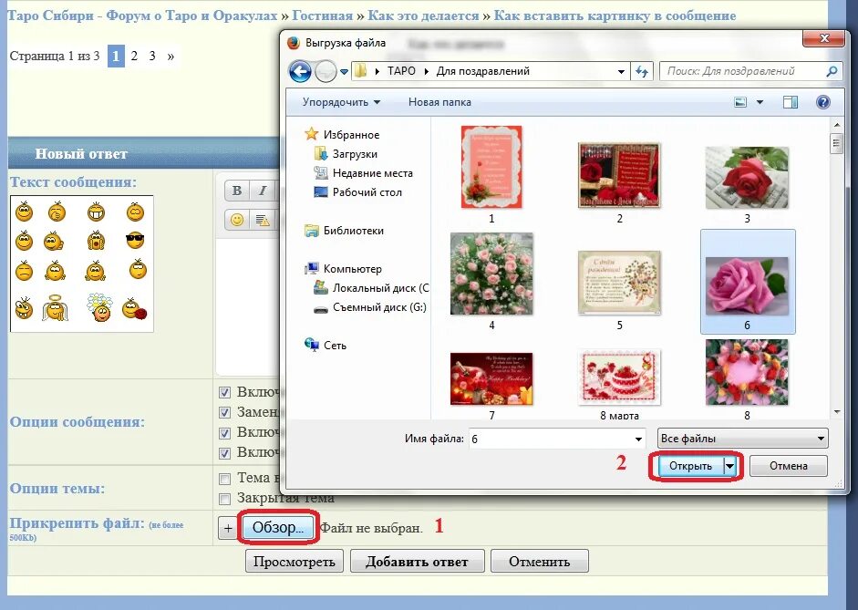Select flower wreath thumbnail file 8

pos(747,372)
